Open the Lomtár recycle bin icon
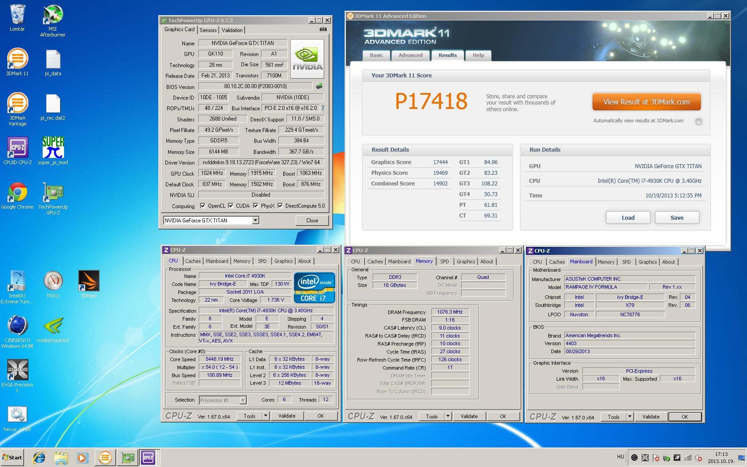This screenshot has height=467, width=747. pos(17,18)
